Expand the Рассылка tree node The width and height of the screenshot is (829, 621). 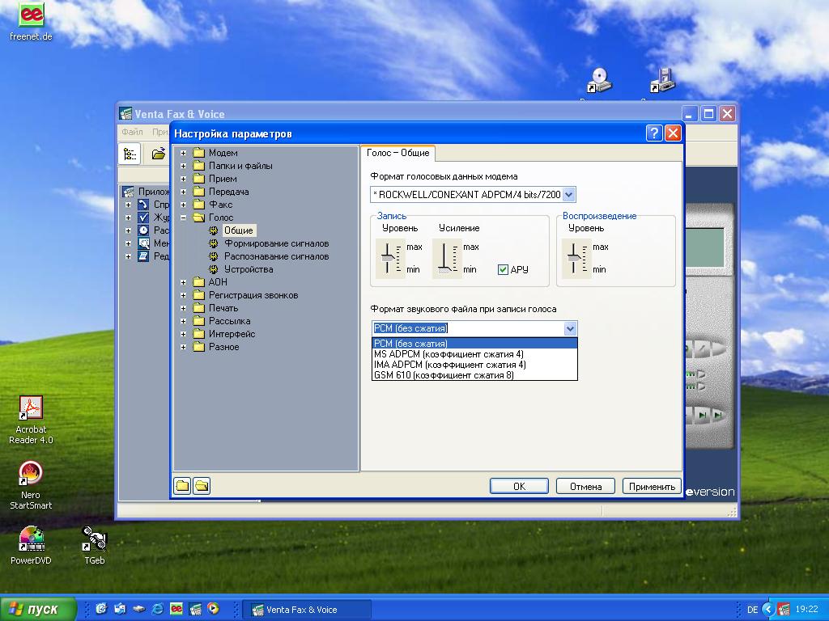click(183, 321)
